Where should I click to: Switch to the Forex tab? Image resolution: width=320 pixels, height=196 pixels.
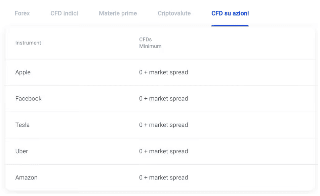(22, 13)
